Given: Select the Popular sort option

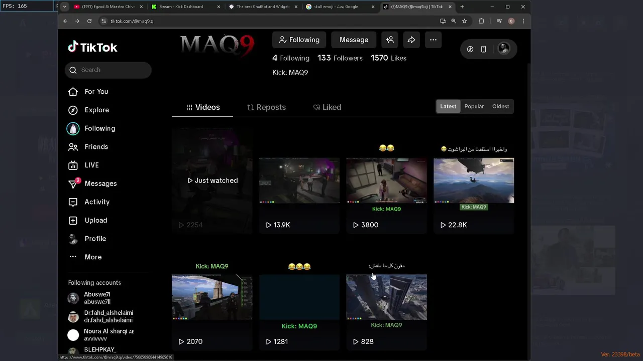Looking at the screenshot, I should 474,106.
